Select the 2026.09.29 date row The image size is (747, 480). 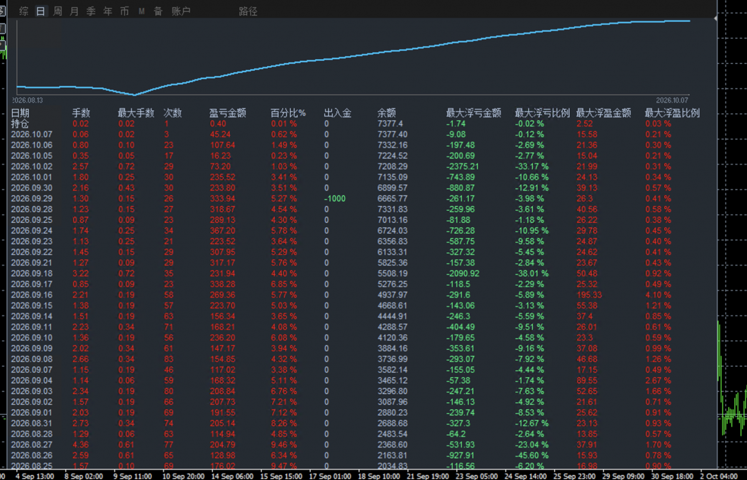32,199
